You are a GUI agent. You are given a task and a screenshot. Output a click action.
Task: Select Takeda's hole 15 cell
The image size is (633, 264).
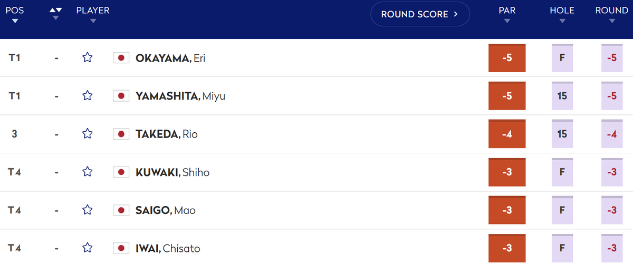(x=562, y=134)
